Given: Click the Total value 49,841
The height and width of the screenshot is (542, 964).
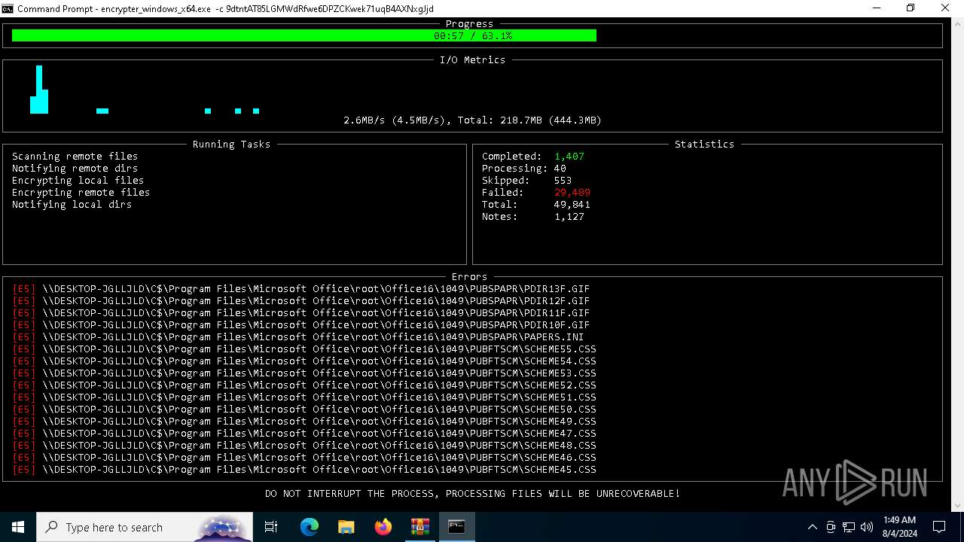Looking at the screenshot, I should (572, 205).
